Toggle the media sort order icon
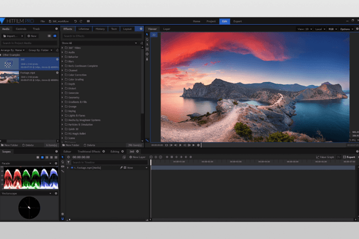359x239 pixels. [57, 50]
